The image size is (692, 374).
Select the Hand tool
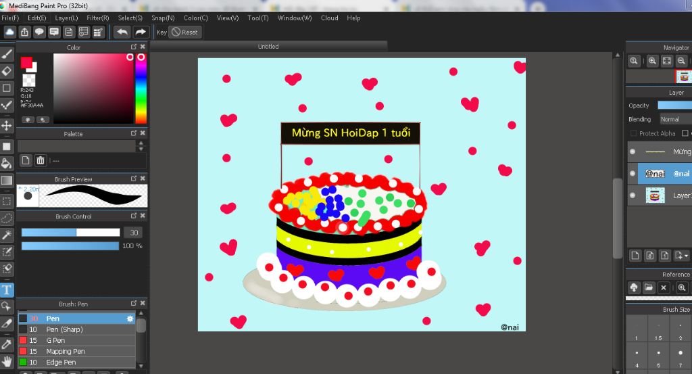(7, 361)
